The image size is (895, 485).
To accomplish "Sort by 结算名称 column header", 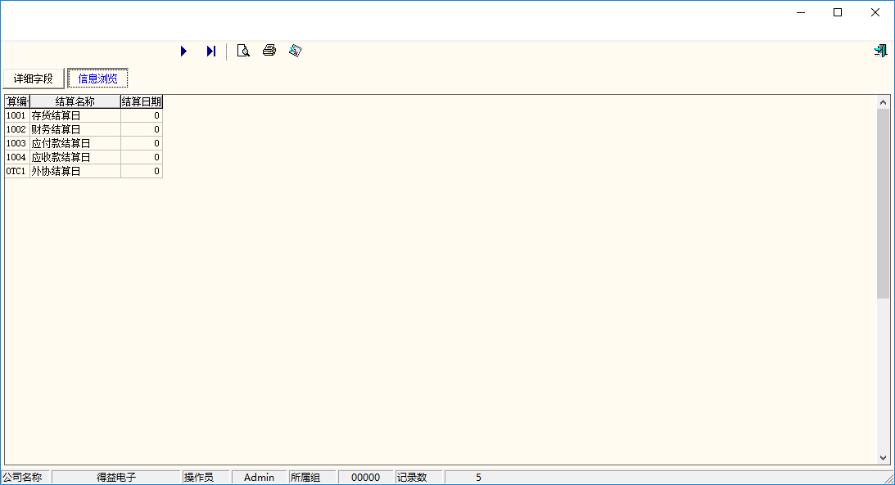I will pyautogui.click(x=75, y=102).
